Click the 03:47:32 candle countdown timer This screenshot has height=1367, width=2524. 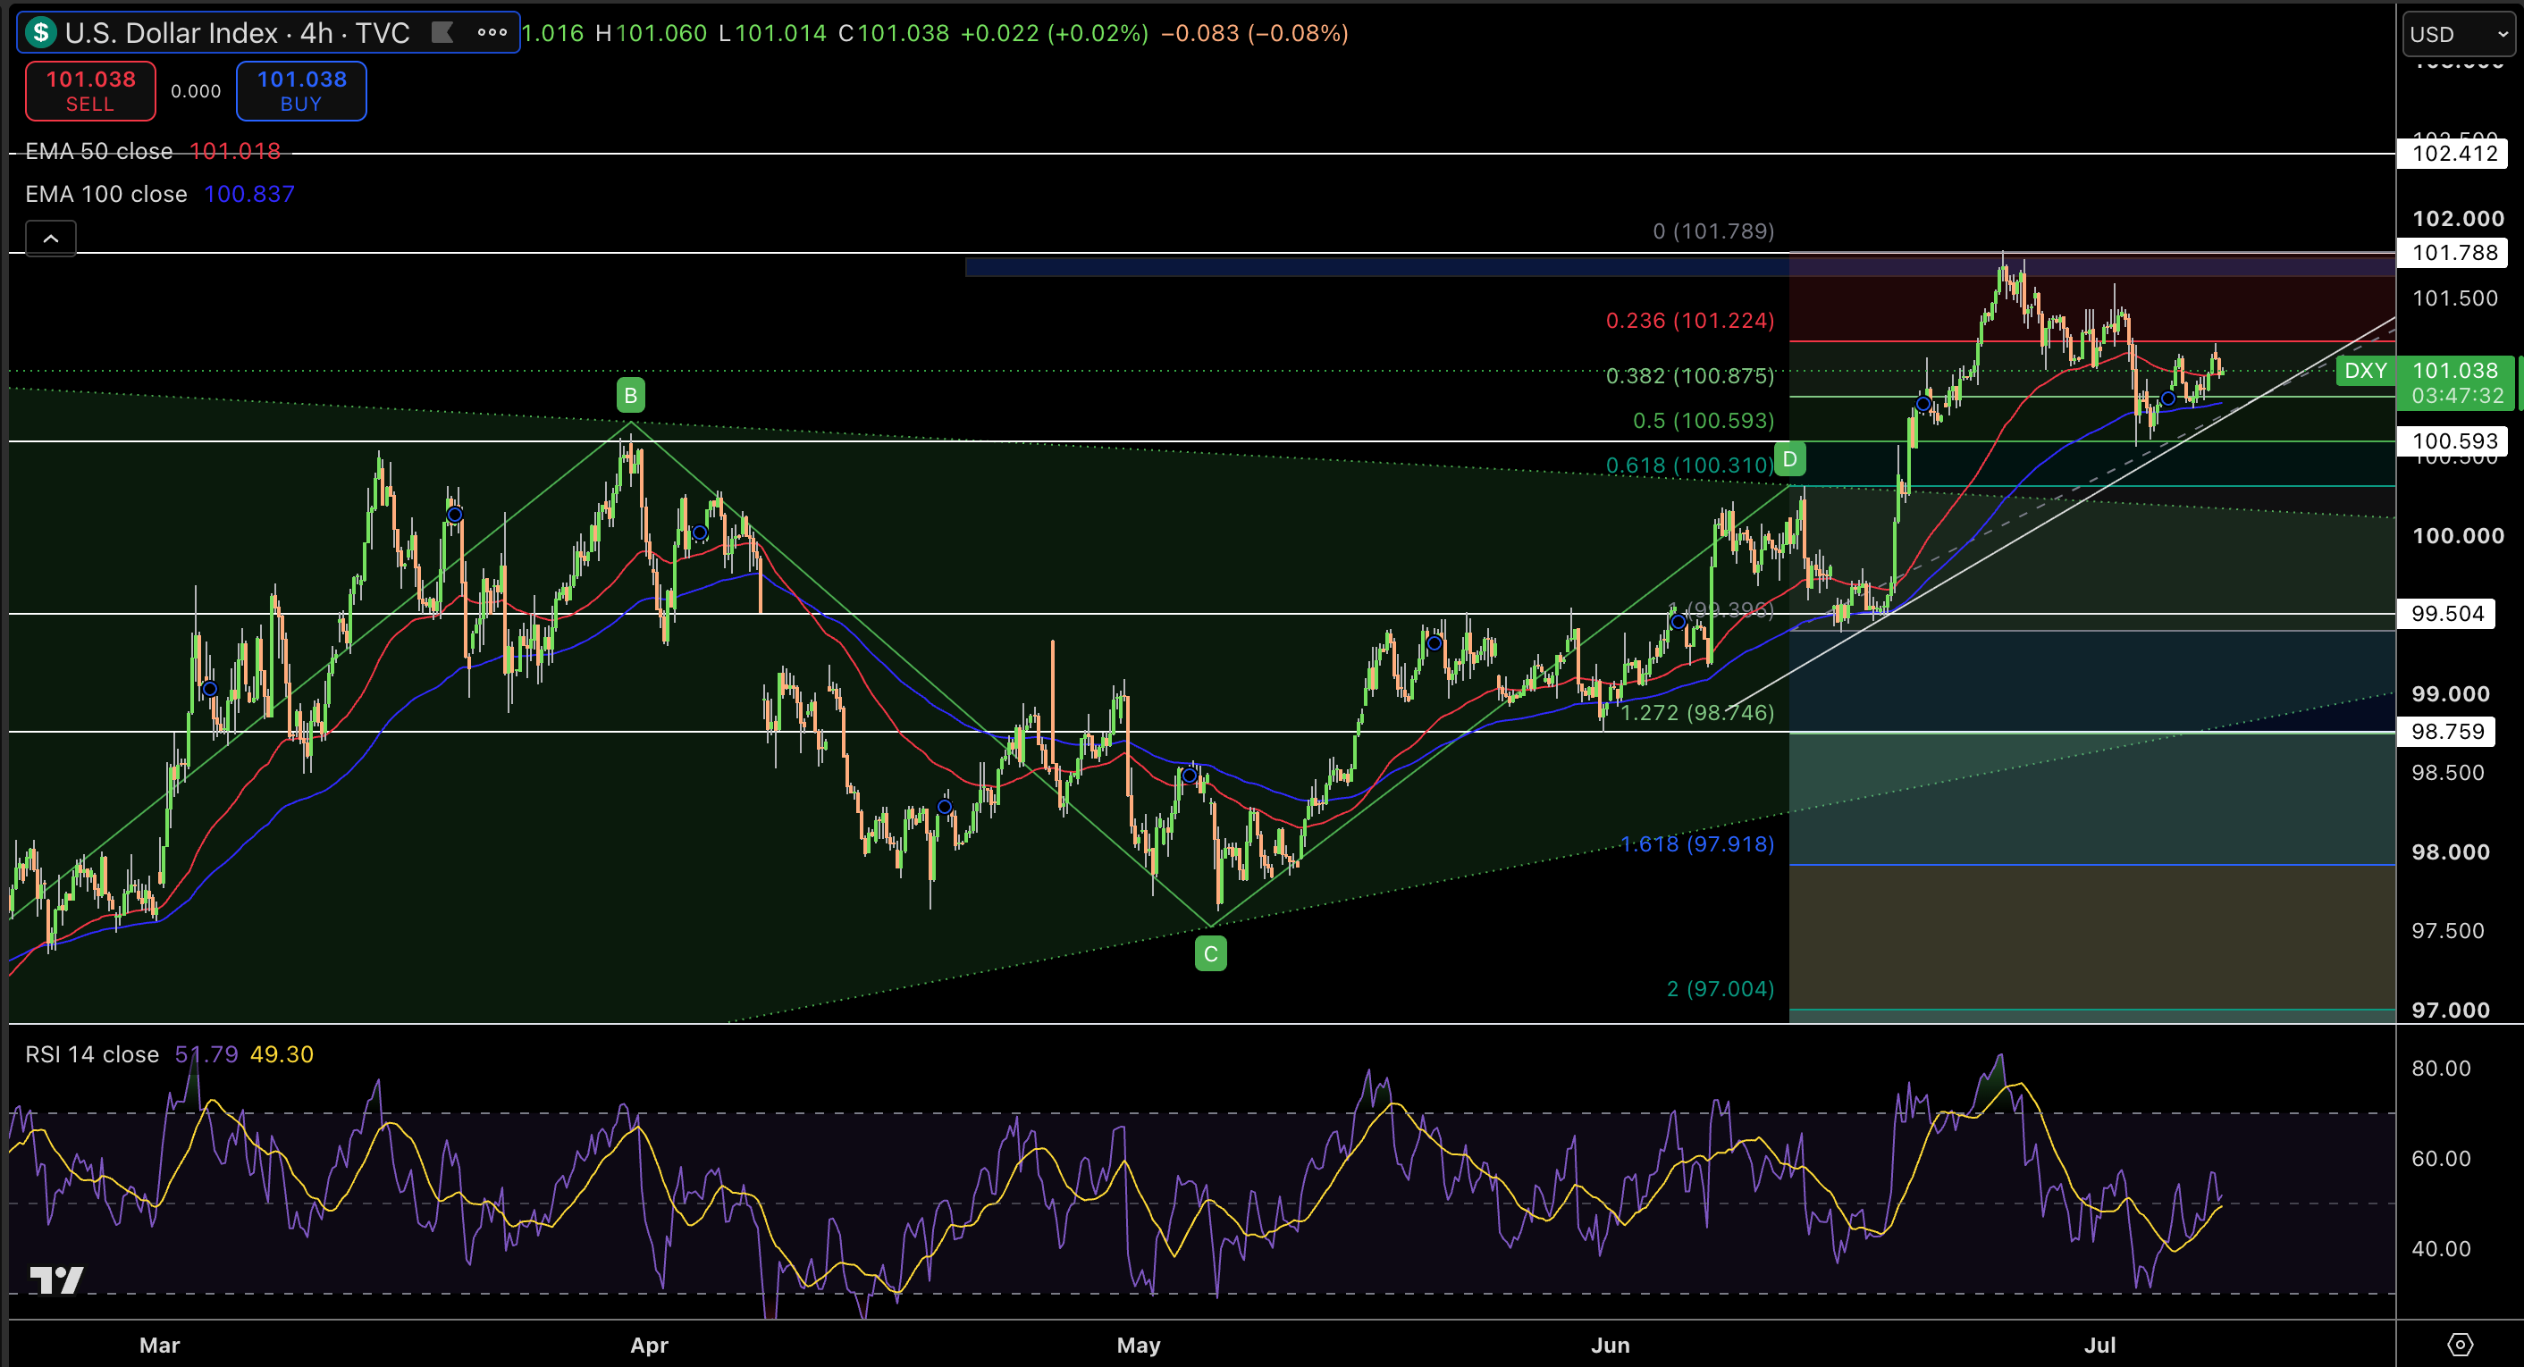[x=2457, y=397]
